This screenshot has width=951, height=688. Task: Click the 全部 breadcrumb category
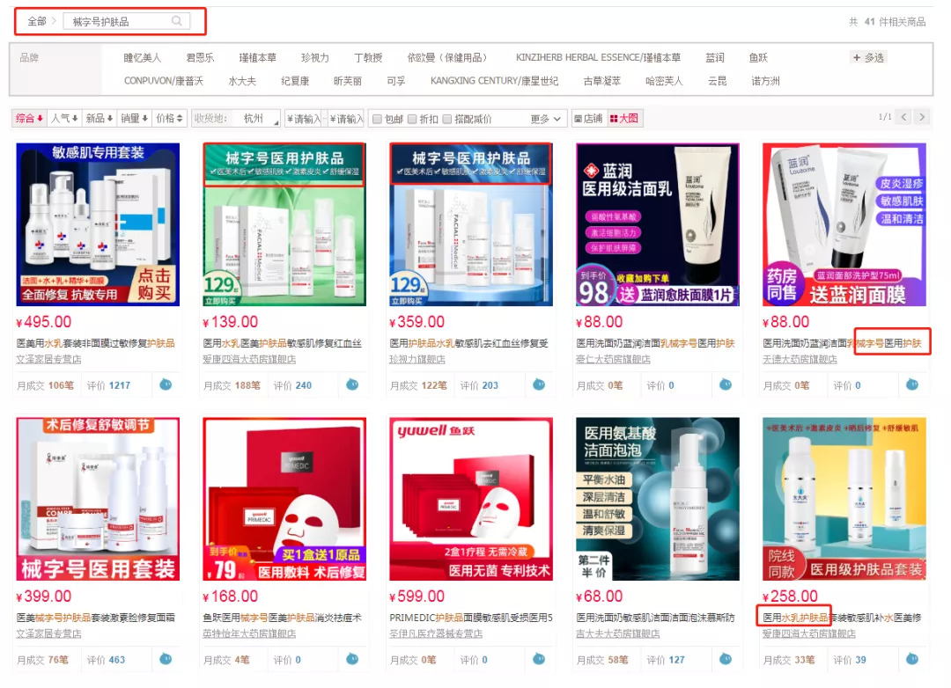(x=37, y=21)
